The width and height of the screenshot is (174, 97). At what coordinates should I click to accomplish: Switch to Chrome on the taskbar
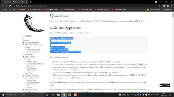point(64,95)
